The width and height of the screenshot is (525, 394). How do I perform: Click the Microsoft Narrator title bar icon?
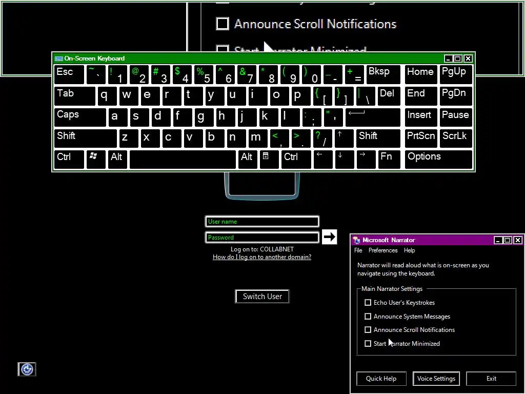click(x=357, y=240)
